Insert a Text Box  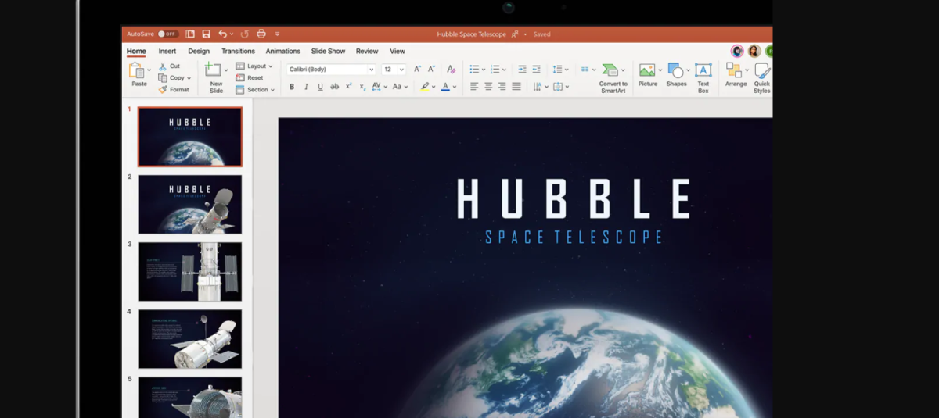pyautogui.click(x=703, y=78)
